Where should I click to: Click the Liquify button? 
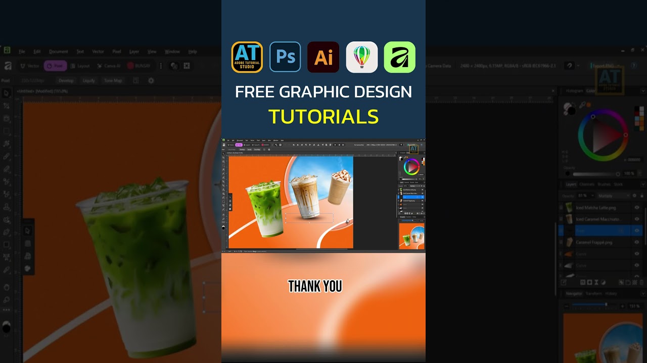coord(88,81)
